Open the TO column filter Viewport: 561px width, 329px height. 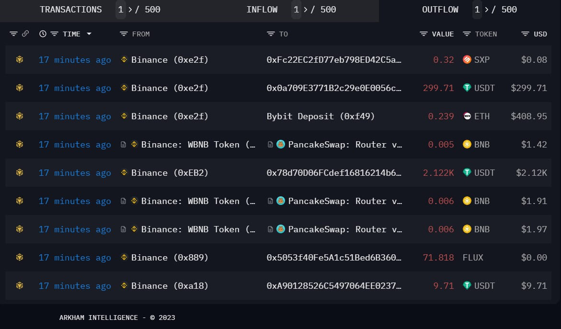tap(271, 34)
